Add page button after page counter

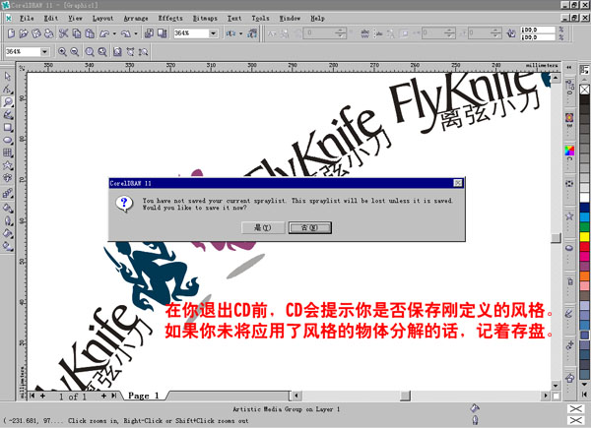pos(103,396)
